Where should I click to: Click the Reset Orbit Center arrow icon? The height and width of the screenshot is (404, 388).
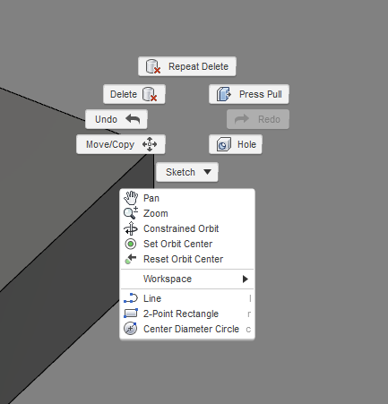tap(131, 259)
